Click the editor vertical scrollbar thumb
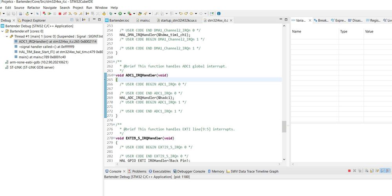The width and height of the screenshot is (392, 196). click(284, 127)
